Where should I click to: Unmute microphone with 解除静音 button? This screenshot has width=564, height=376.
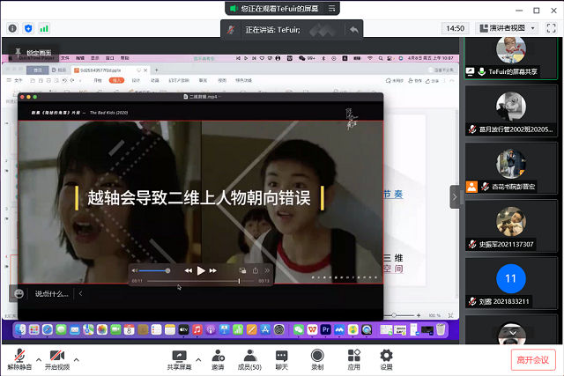19,359
